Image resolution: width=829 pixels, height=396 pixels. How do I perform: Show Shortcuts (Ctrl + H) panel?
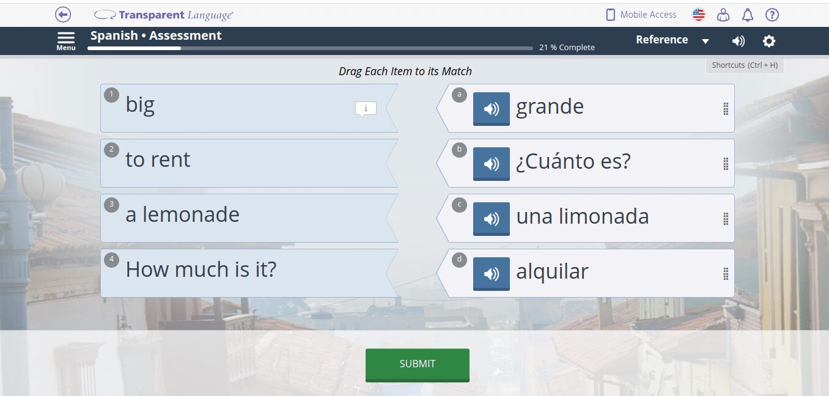point(745,65)
